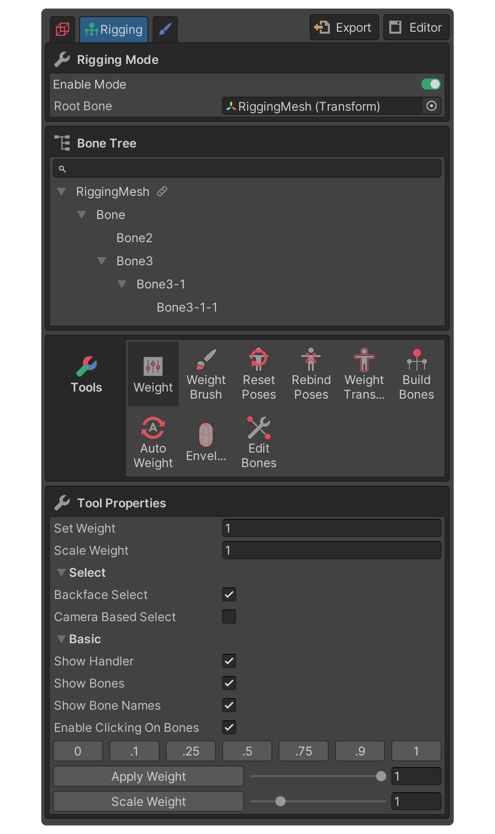
Task: Click the Bone Tree search field
Action: tap(247, 169)
